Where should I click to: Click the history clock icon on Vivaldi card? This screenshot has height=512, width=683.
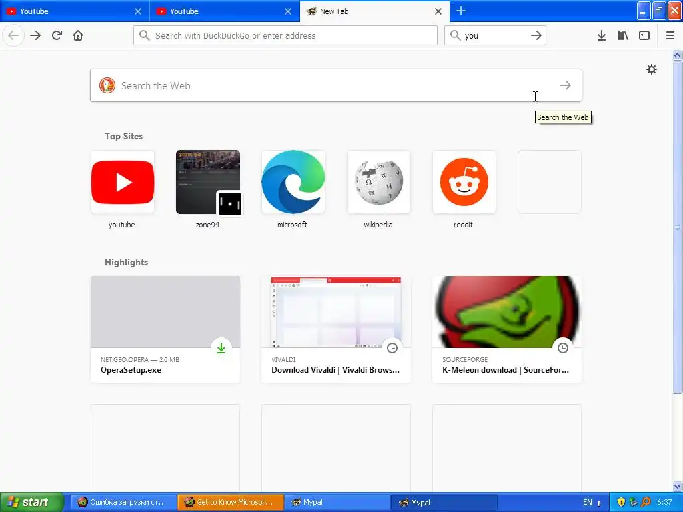(x=392, y=348)
